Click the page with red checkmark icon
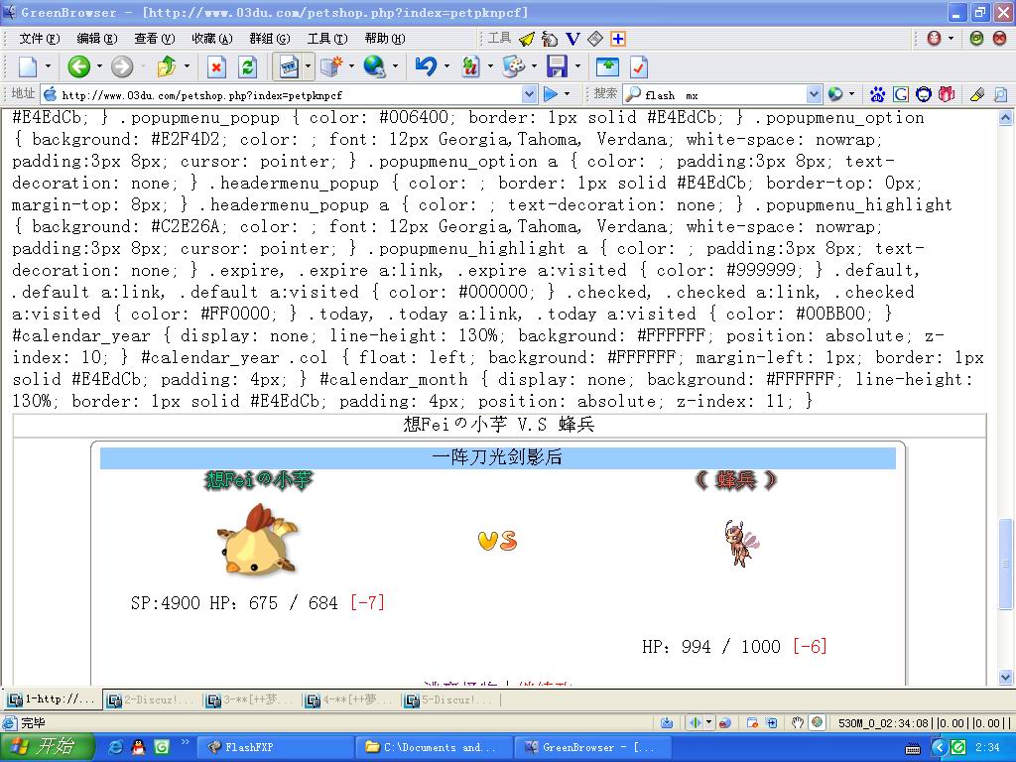This screenshot has height=762, width=1016. tap(638, 66)
